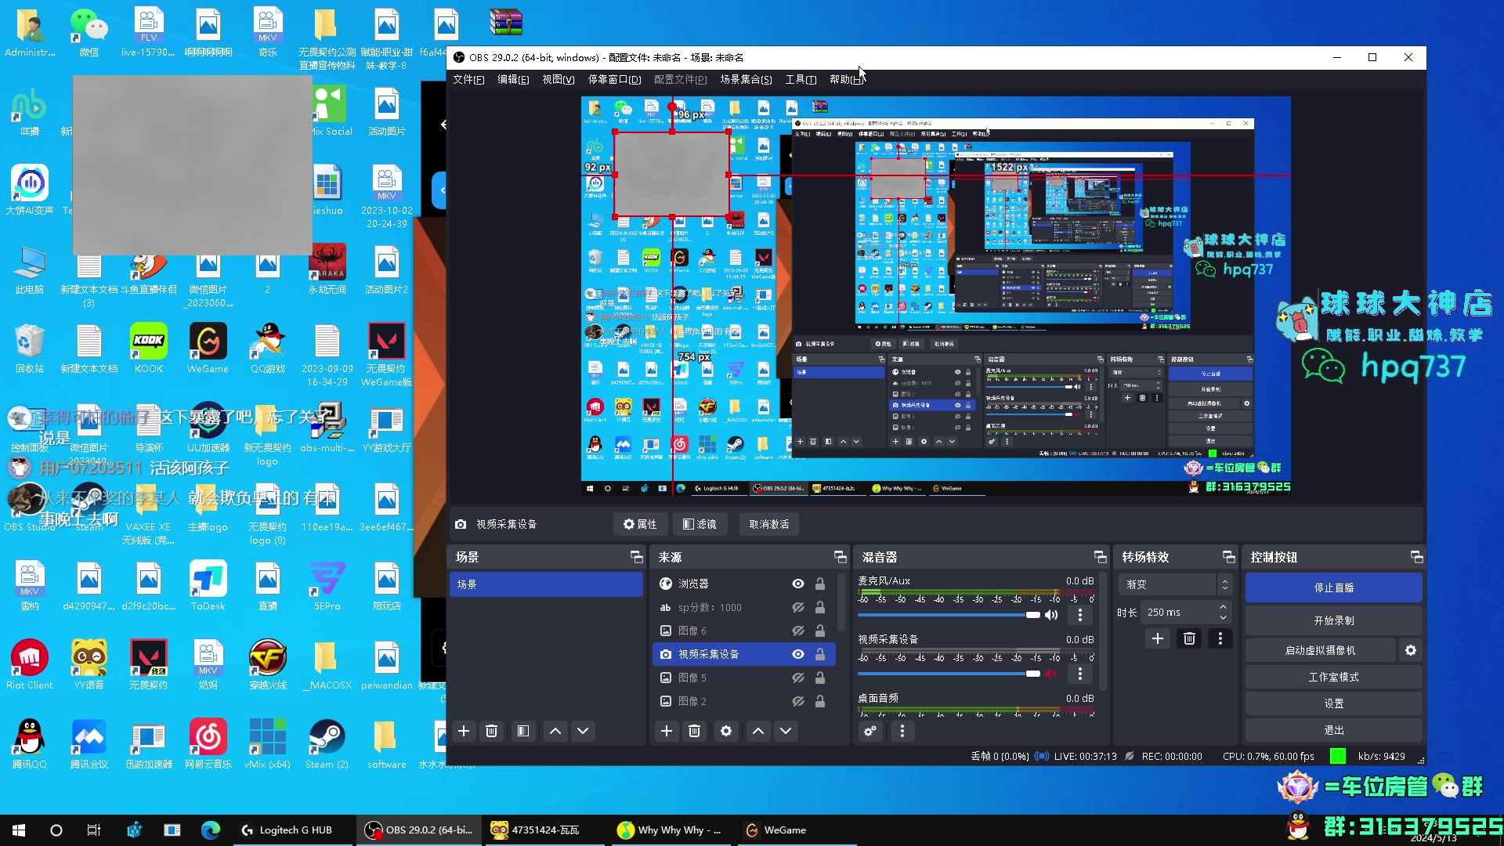Decrease 时长 duration with down arrow
The width and height of the screenshot is (1504, 846).
pos(1223,617)
